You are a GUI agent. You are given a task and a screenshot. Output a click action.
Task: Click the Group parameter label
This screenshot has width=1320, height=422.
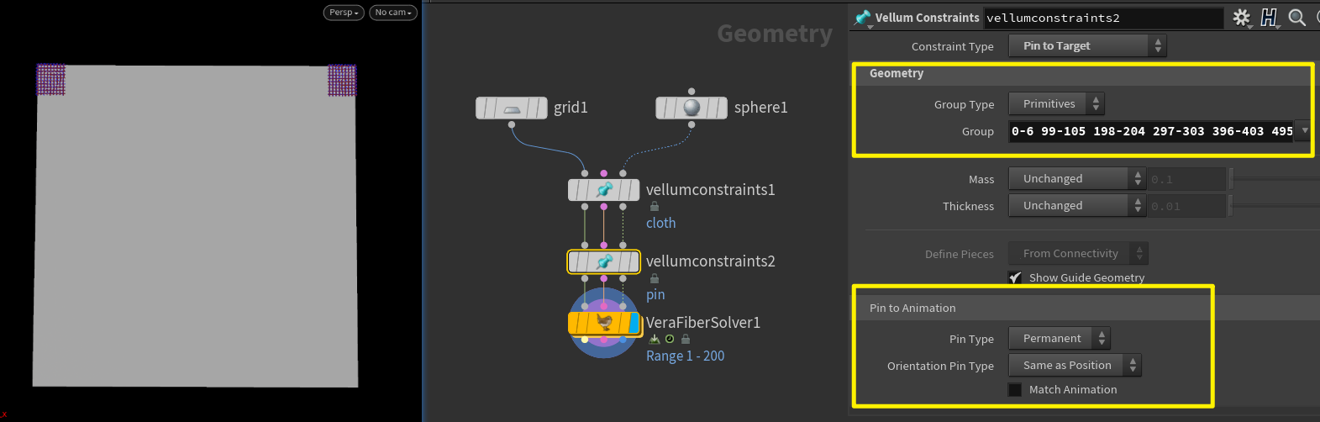coord(977,131)
